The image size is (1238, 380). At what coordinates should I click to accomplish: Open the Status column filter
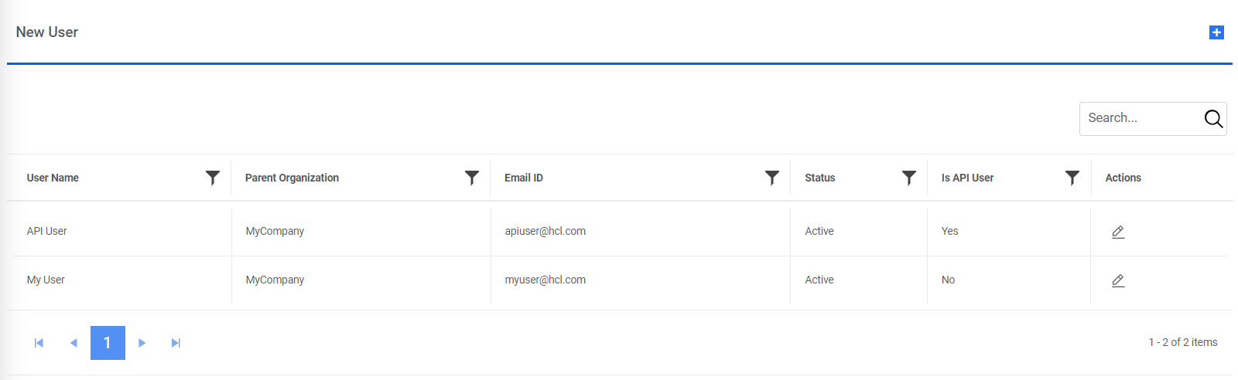point(909,178)
